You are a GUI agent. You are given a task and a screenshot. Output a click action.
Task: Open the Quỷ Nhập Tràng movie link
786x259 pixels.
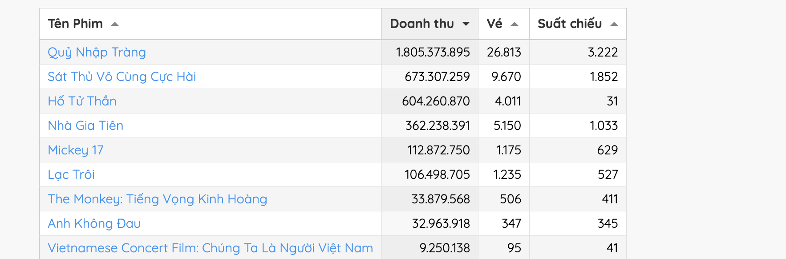pos(97,53)
